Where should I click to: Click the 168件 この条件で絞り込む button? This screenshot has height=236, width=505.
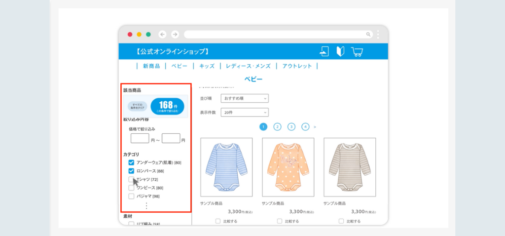[x=168, y=106]
